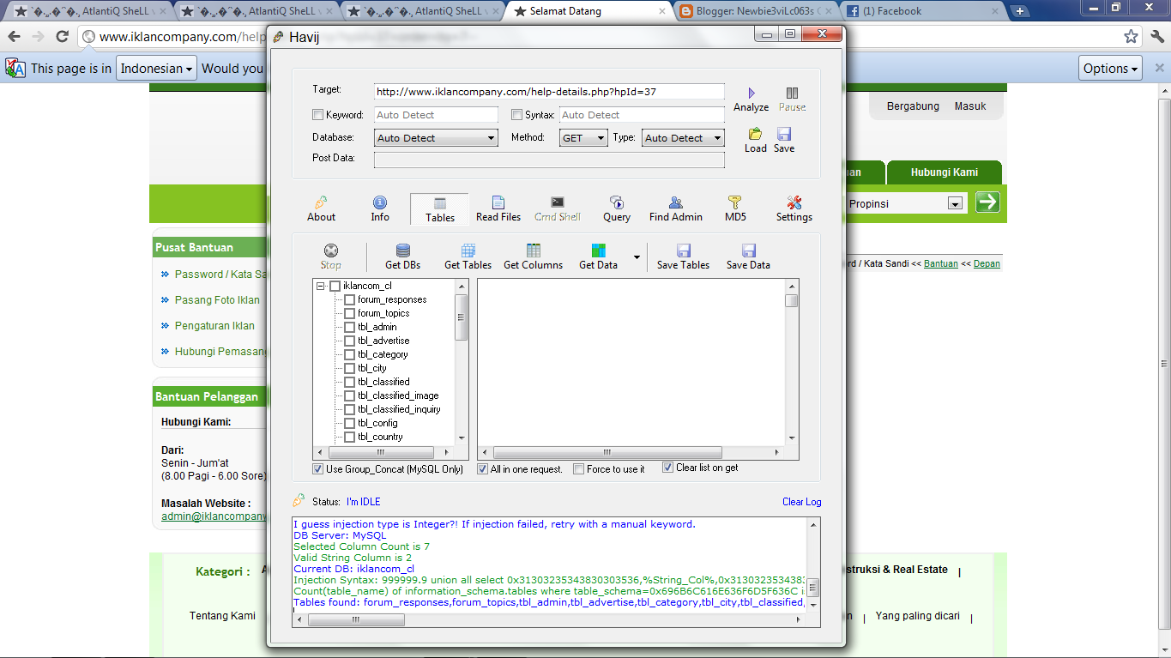
Task: Collapse the iklancom_cl tree node
Action: [x=321, y=286]
